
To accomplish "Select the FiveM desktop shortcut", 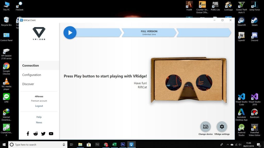I will click(189, 6).
